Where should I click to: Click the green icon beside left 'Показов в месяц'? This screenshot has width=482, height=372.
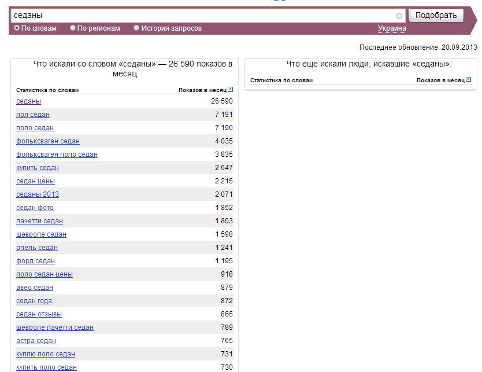tap(230, 90)
